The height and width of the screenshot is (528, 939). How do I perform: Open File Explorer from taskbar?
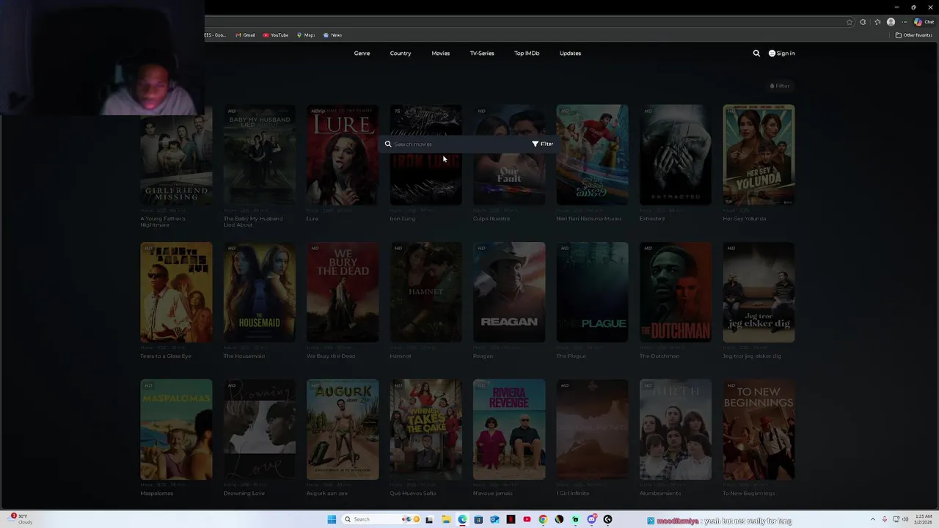446,519
